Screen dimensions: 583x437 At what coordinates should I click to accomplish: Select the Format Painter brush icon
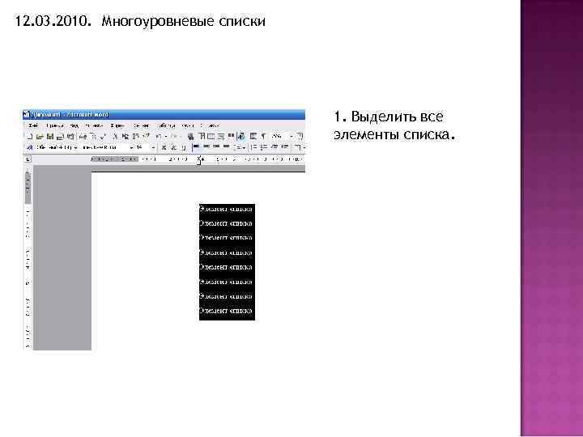146,137
